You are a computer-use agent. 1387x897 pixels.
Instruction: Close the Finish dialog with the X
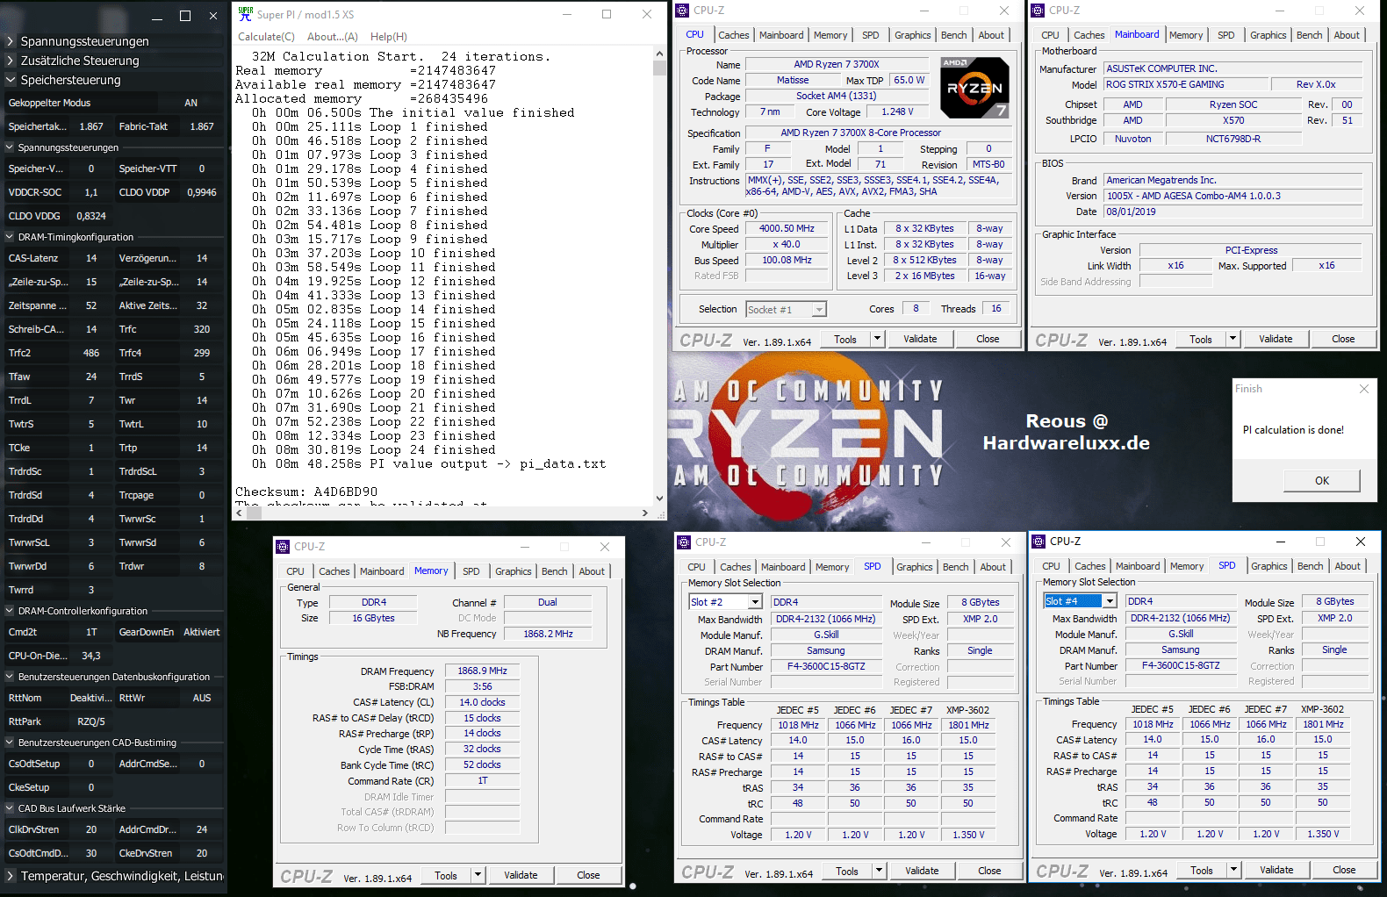(x=1364, y=389)
